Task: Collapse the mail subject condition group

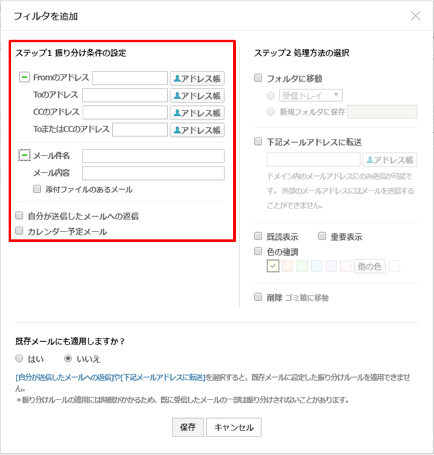Action: coord(24,155)
